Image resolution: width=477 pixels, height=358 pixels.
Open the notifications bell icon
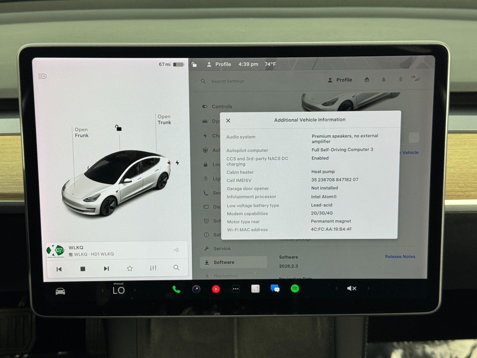pos(383,80)
